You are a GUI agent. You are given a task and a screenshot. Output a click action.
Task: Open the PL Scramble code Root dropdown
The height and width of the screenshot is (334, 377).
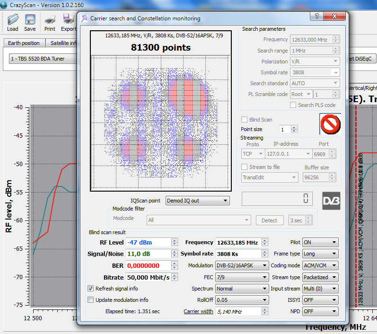pos(301,94)
